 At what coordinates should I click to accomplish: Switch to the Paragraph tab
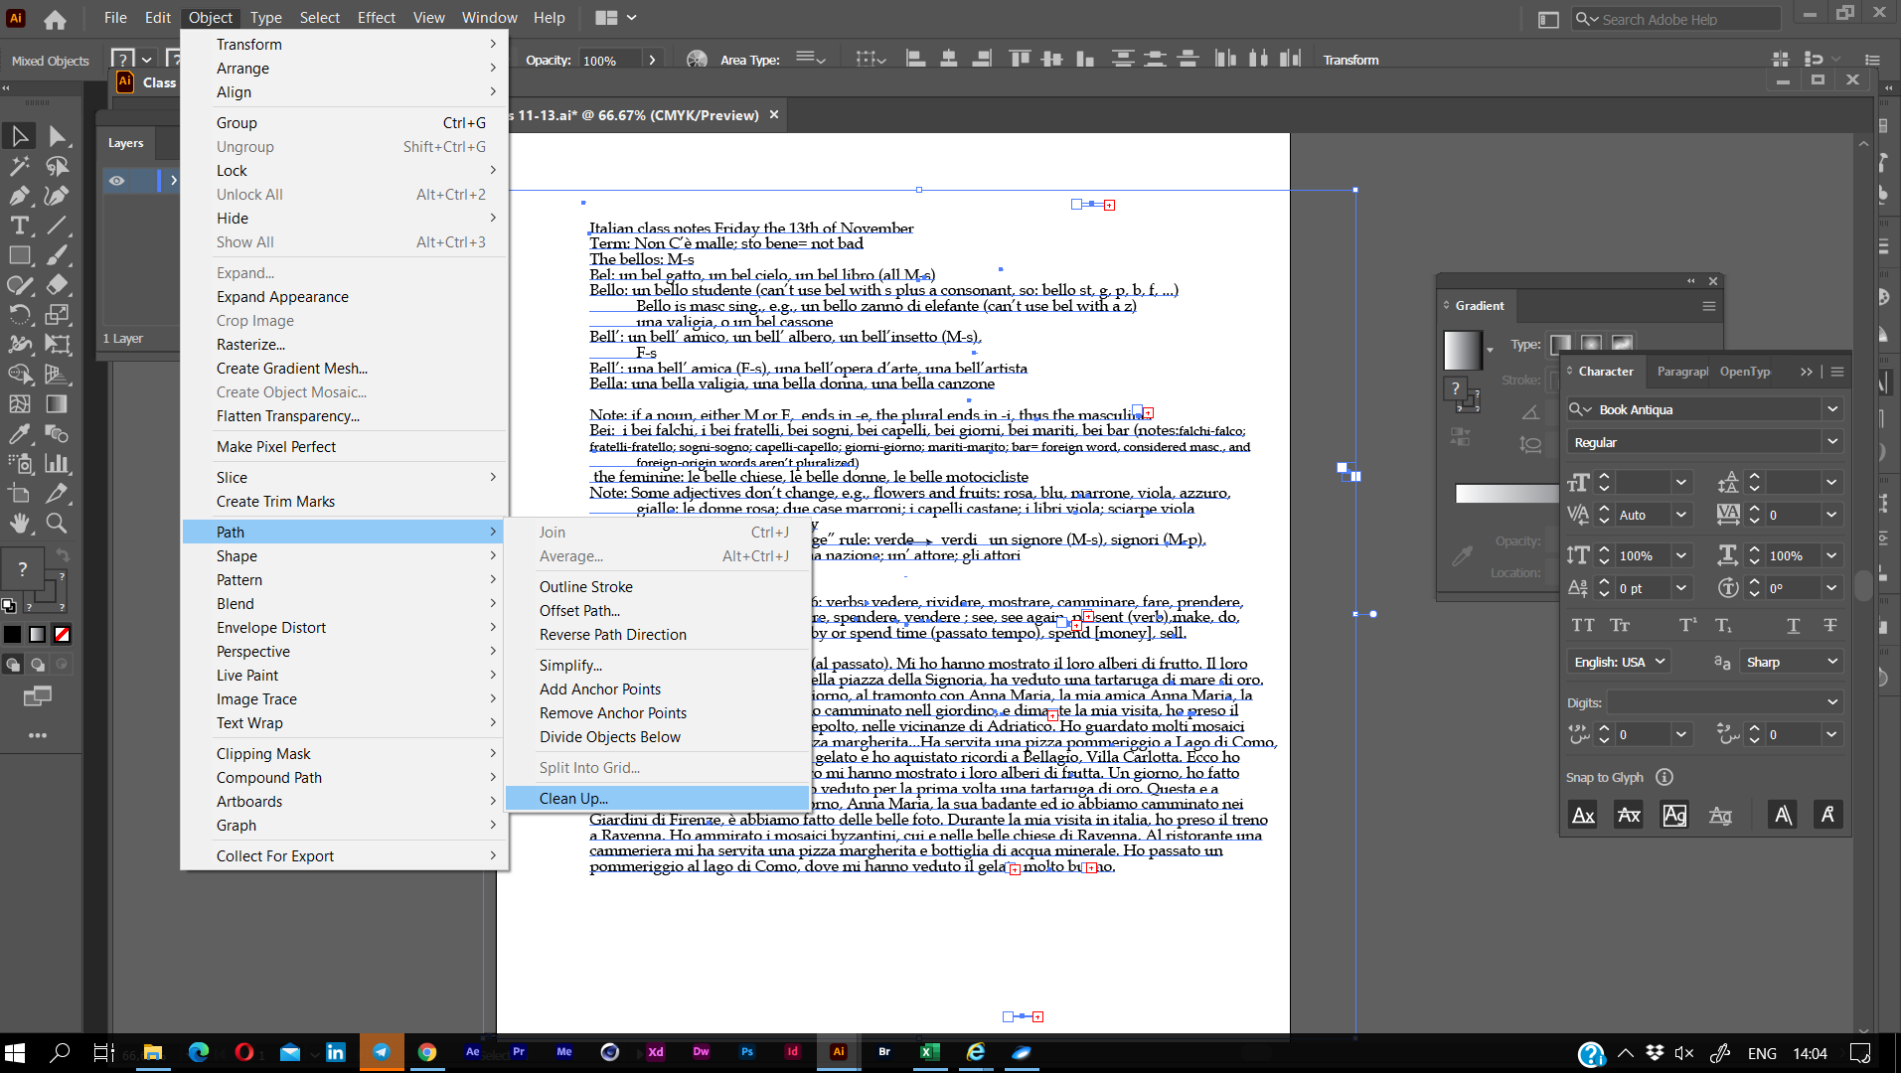tap(1682, 371)
